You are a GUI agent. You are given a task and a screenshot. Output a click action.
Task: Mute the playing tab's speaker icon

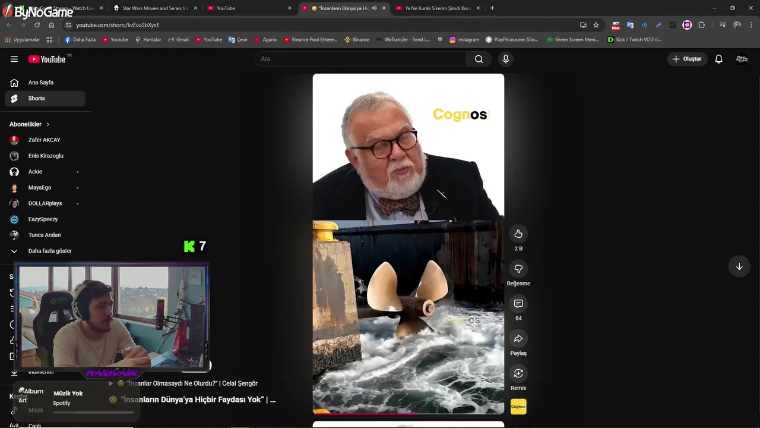(x=374, y=8)
